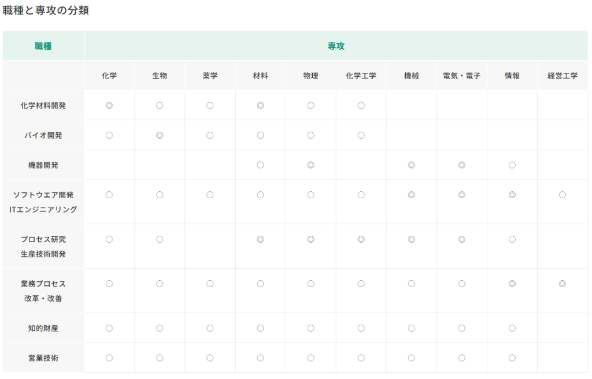Click the 機器開発 row label

(43, 165)
